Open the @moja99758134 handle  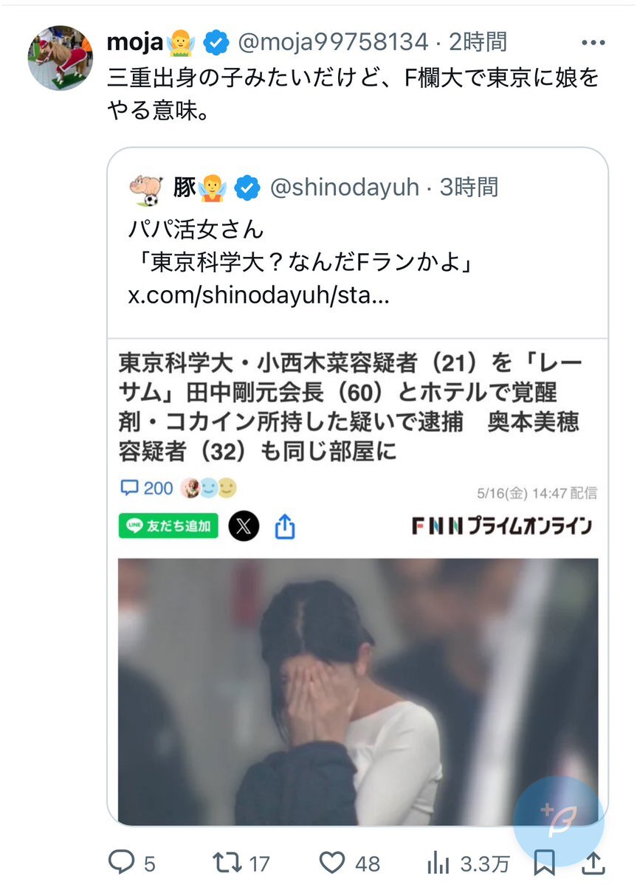click(333, 42)
